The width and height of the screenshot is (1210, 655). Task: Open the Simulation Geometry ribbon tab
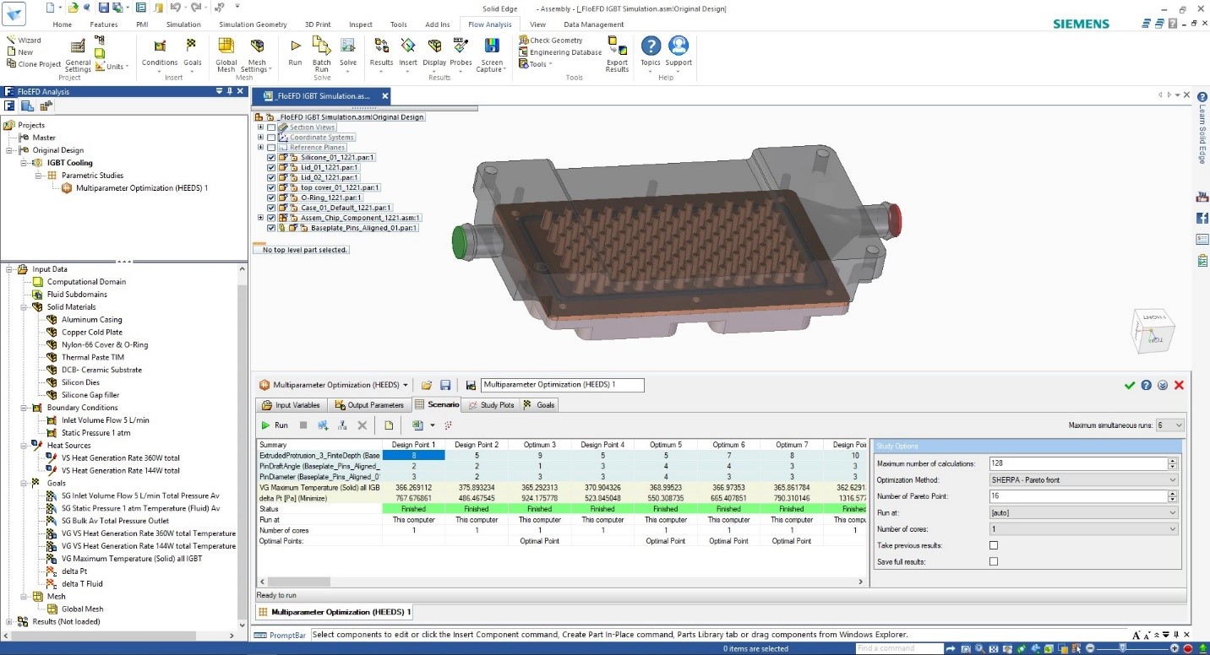pyautogui.click(x=253, y=24)
